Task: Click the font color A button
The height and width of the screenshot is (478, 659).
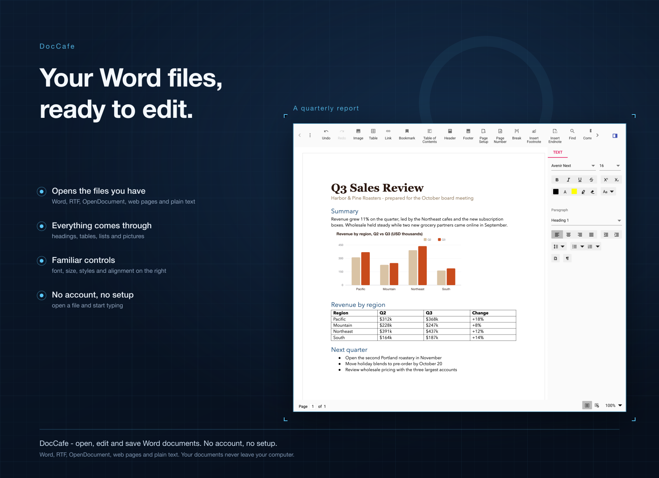Action: [x=565, y=192]
